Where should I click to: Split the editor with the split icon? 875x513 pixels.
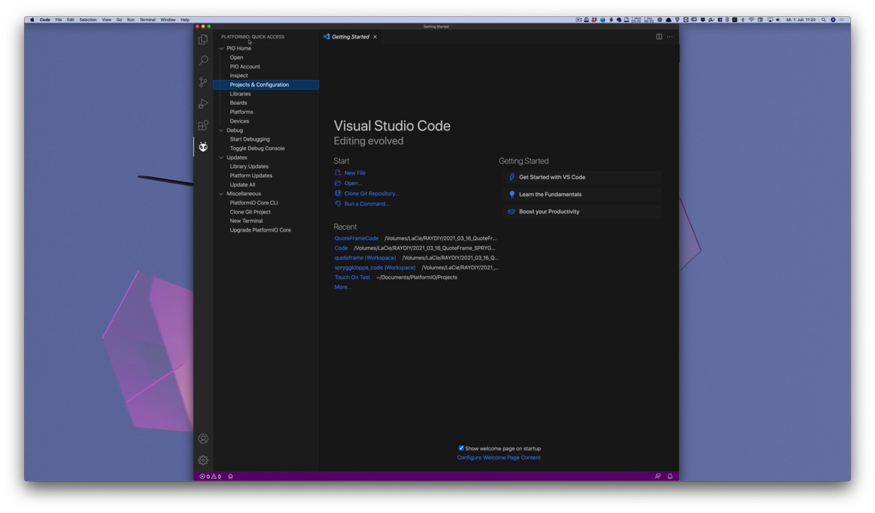659,36
